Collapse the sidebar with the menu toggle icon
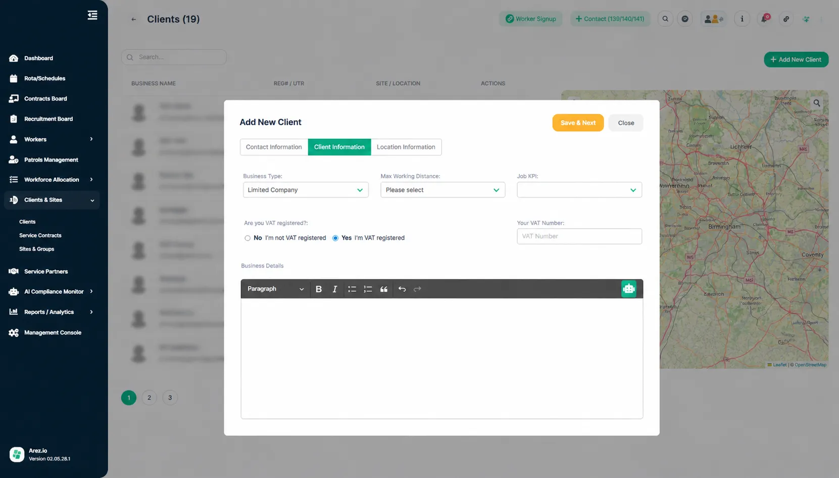The height and width of the screenshot is (478, 839). pos(92,15)
